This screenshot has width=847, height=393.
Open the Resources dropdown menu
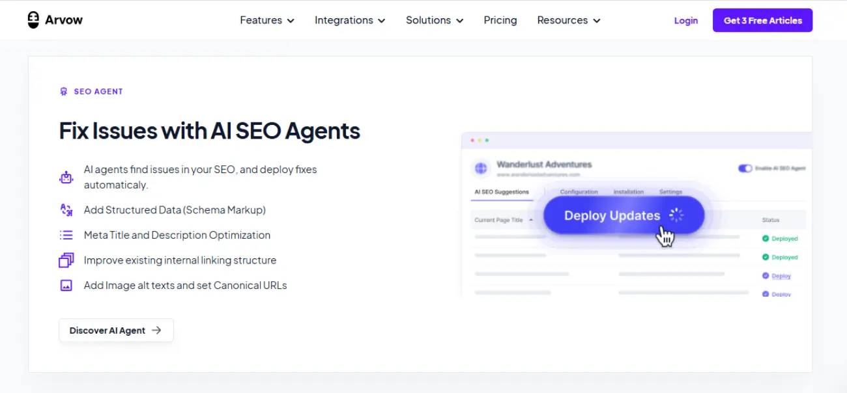coord(567,20)
